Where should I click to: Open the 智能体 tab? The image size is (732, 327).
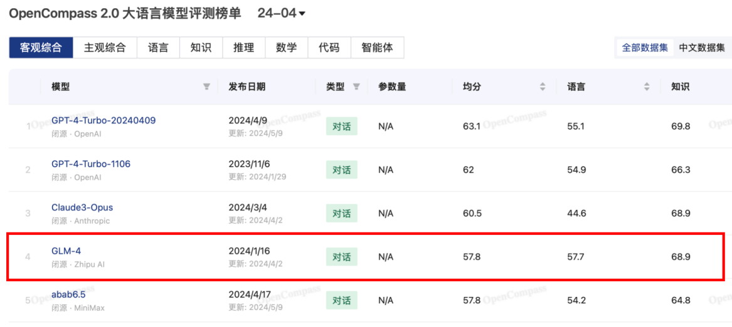(x=377, y=48)
